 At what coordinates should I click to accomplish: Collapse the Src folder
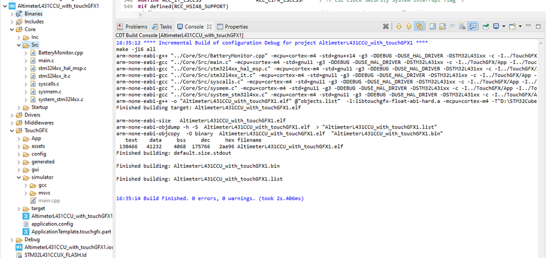(x=19, y=45)
